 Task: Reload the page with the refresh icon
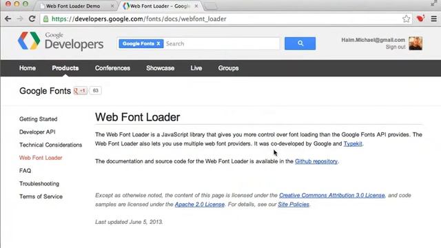32,19
